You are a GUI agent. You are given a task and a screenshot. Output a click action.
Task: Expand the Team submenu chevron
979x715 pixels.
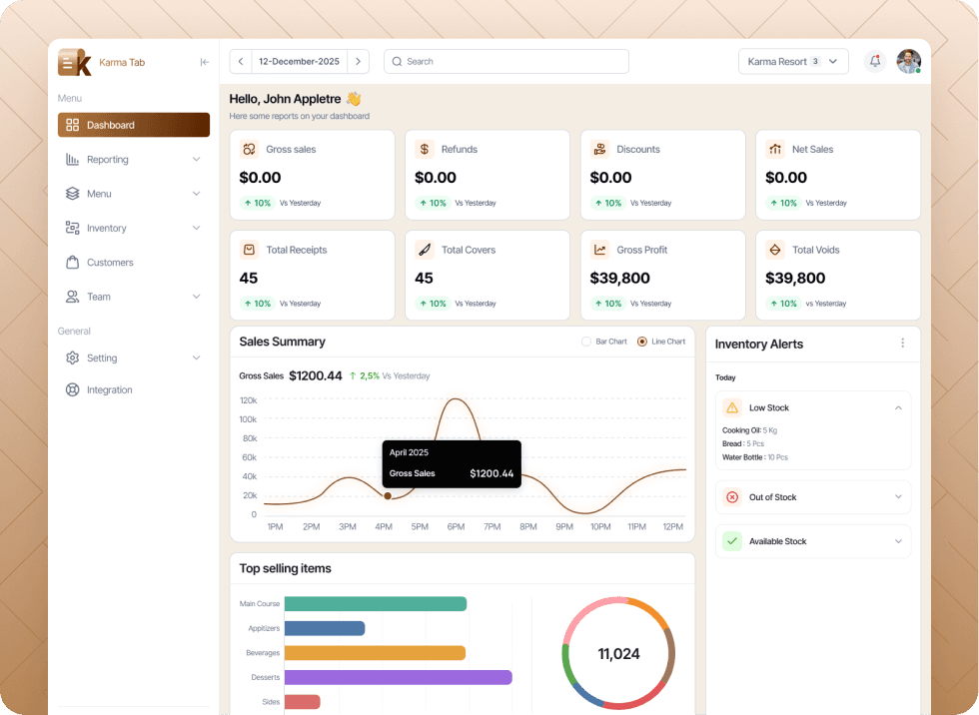pyautogui.click(x=197, y=297)
